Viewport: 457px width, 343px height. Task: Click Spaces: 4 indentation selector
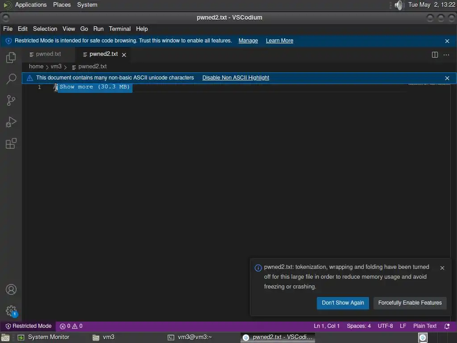click(x=358, y=326)
